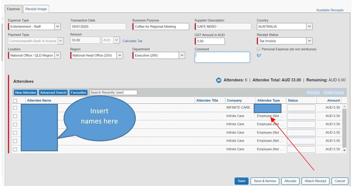This screenshot has height=186, width=352.
Task: Click the Status box in the last attendee row
Action: [301, 149]
